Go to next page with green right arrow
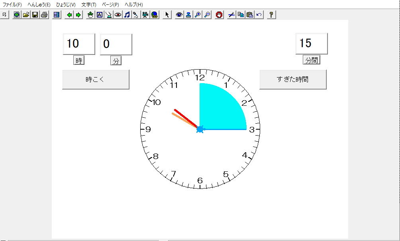The width and height of the screenshot is (400, 241). point(78,15)
